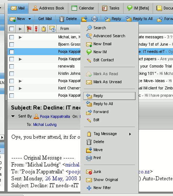Click Delete in the context menu
Screen dimensions: 173x196
tap(99, 142)
